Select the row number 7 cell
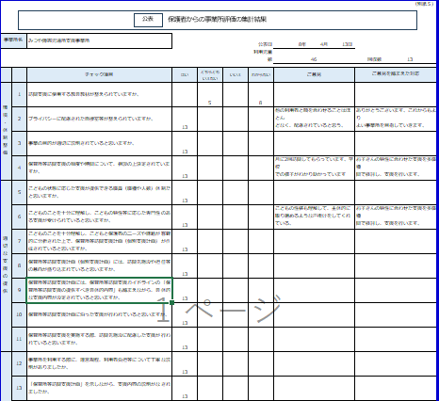The width and height of the screenshot is (439, 401). click(x=20, y=241)
